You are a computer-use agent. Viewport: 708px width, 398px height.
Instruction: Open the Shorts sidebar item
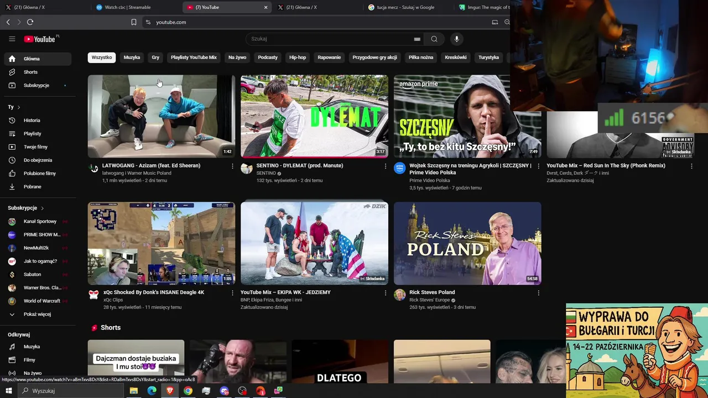(x=38, y=72)
